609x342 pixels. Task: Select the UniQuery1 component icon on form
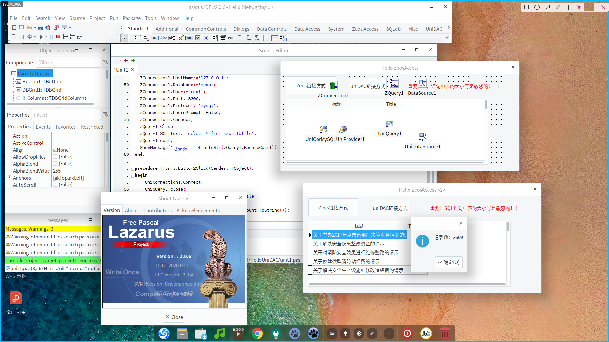coord(390,124)
